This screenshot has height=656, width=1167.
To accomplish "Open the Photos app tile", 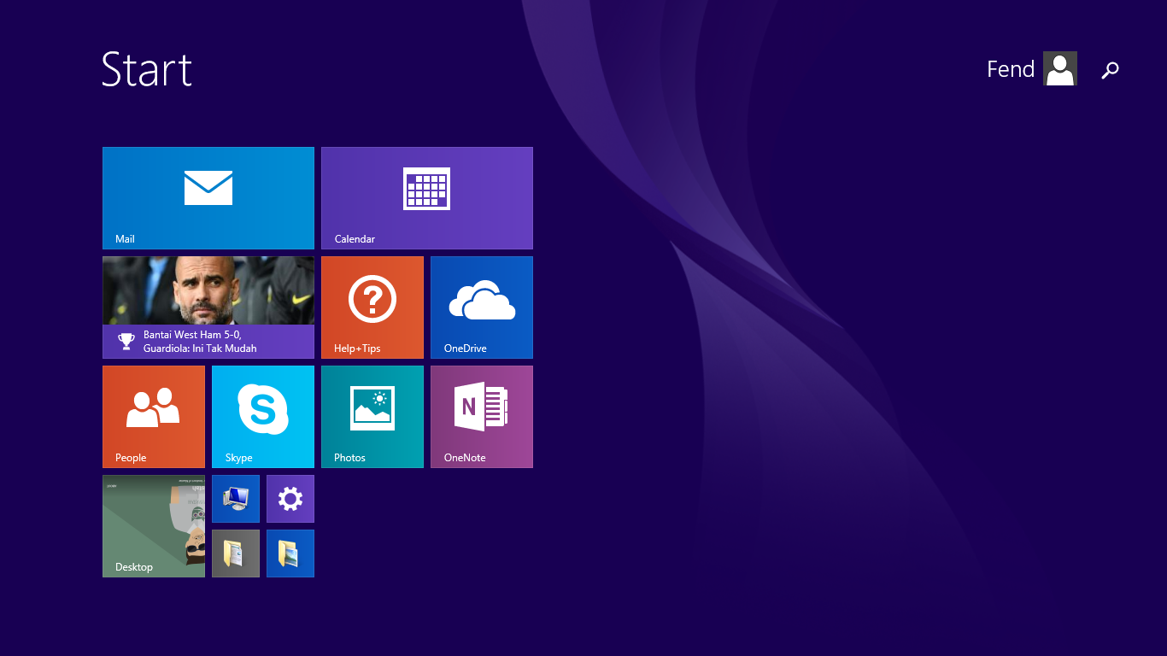I will (372, 416).
